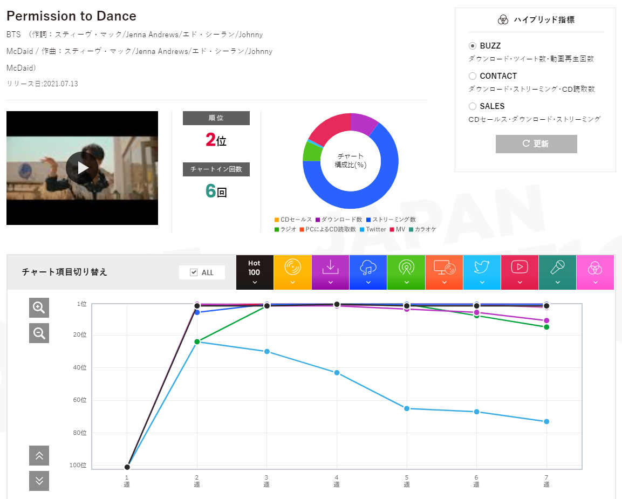622x499 pixels.
Task: Click the 更新 update button
Action: 536,143
